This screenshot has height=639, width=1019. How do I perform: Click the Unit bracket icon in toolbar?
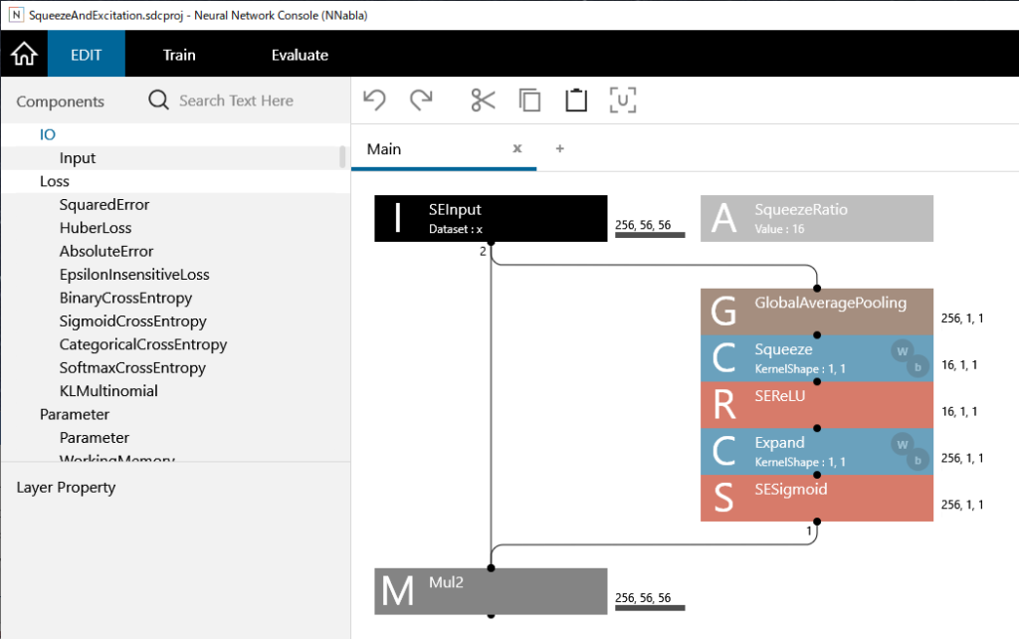(x=623, y=100)
